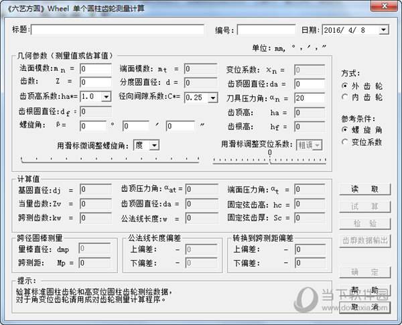Click the 确定 button
The width and height of the screenshot is (402, 325).
[x=365, y=272]
